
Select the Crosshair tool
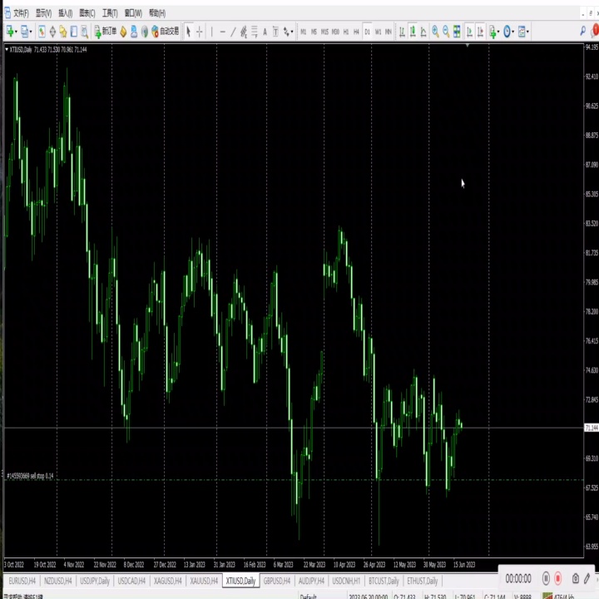coord(199,32)
